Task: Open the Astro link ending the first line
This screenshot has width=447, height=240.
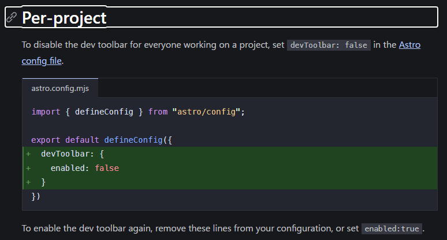Action: click(x=409, y=45)
